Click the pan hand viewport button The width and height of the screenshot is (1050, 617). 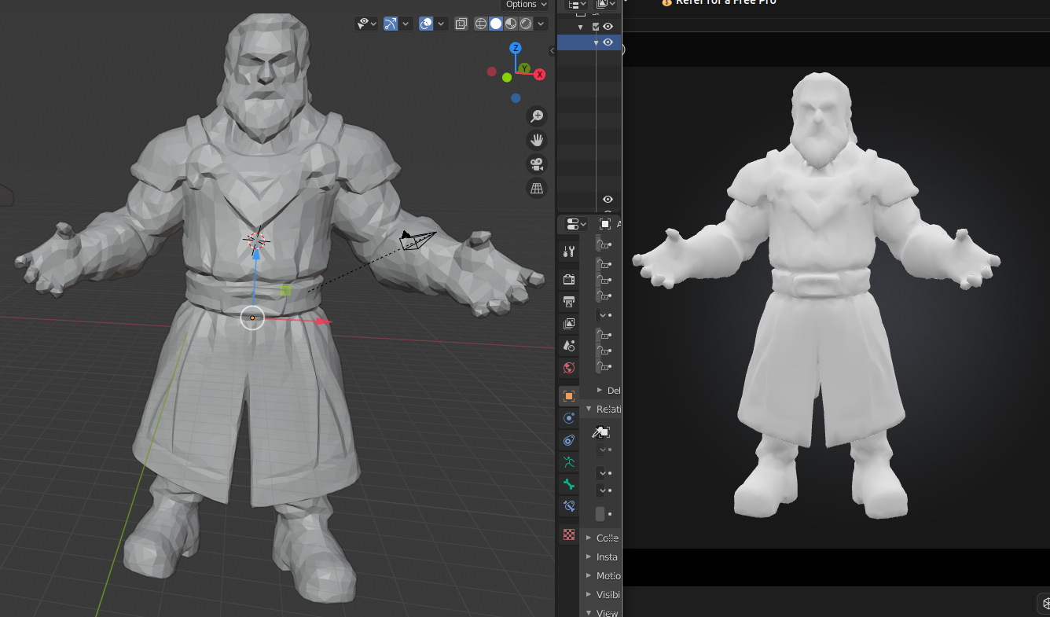point(538,141)
